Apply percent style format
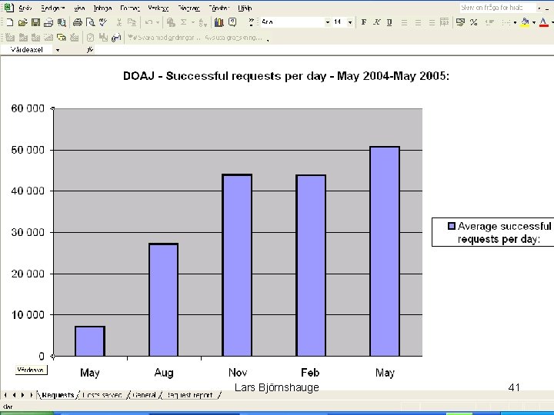 click(474, 22)
